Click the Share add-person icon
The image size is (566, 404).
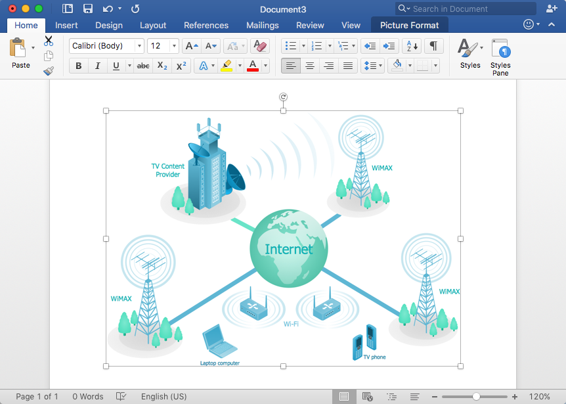(552, 9)
